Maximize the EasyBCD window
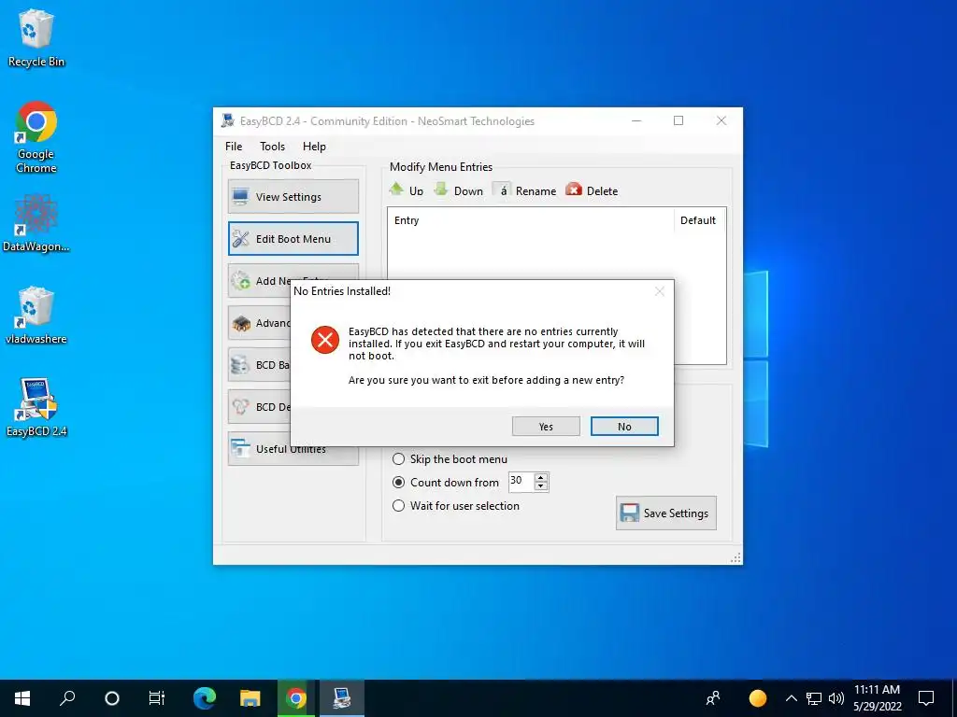This screenshot has width=957, height=717. pyautogui.click(x=678, y=120)
